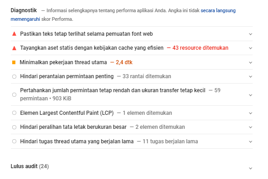This screenshot has width=268, height=179.
Task: Click gray circle icon beside Largest Contentful Paint
Action: pyautogui.click(x=14, y=113)
